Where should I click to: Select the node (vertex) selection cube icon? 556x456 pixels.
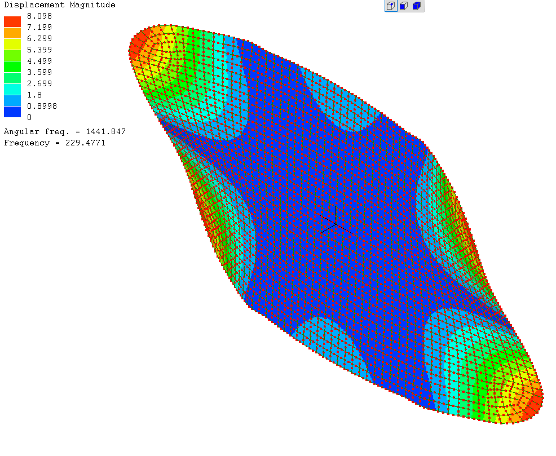pos(391,6)
